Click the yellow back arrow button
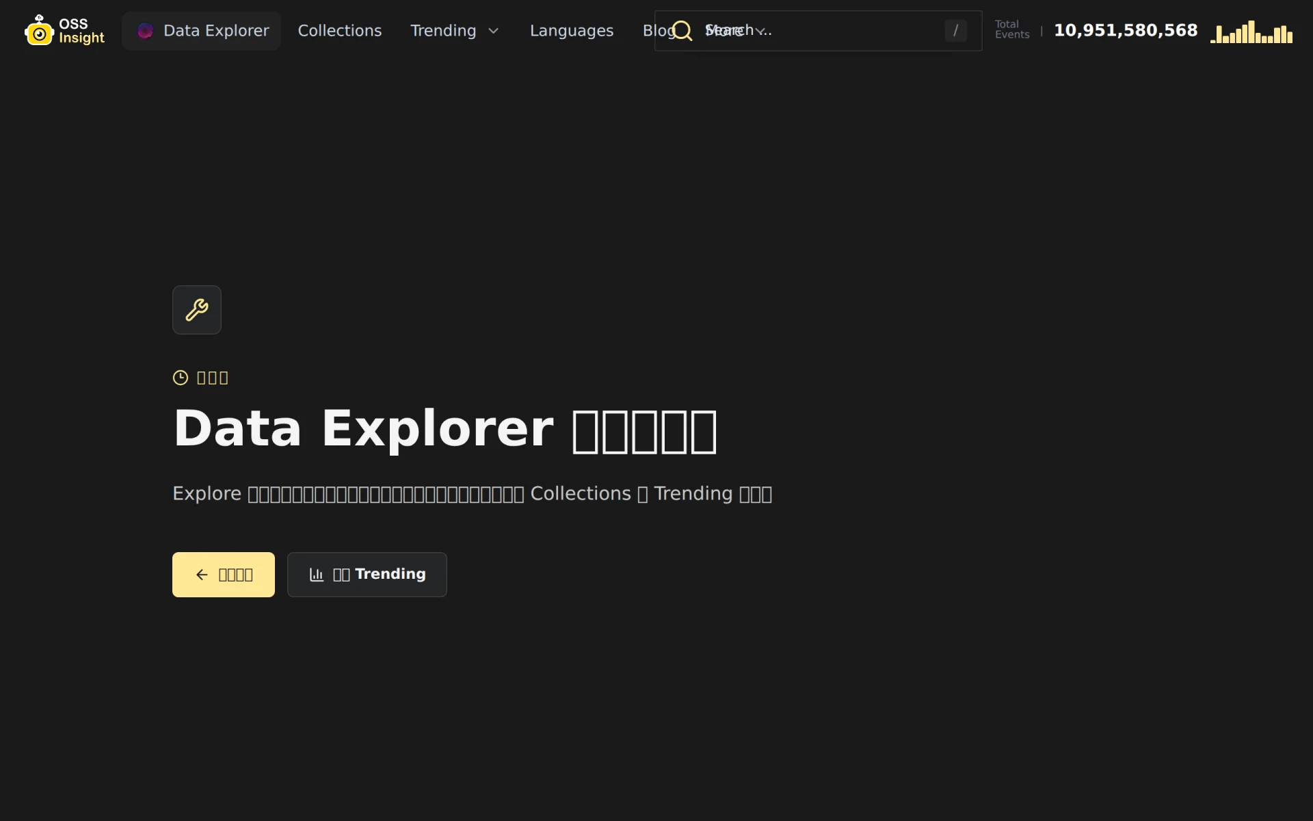Screen dimensions: 1313x821 (224, 575)
